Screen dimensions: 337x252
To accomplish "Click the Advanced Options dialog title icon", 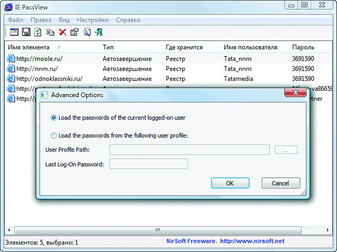I will tap(44, 95).
